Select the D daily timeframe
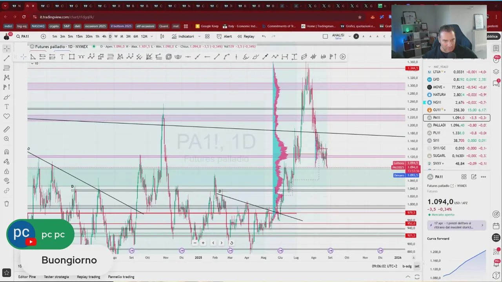The width and height of the screenshot is (502, 282). (x=110, y=36)
